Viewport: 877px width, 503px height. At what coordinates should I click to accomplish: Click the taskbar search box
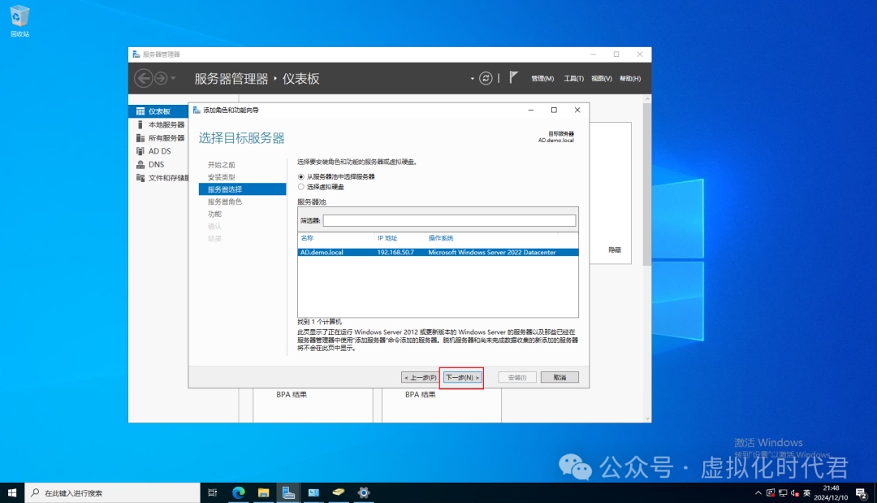(112, 493)
